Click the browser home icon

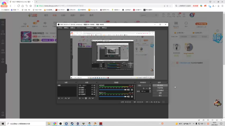pos(22,6)
